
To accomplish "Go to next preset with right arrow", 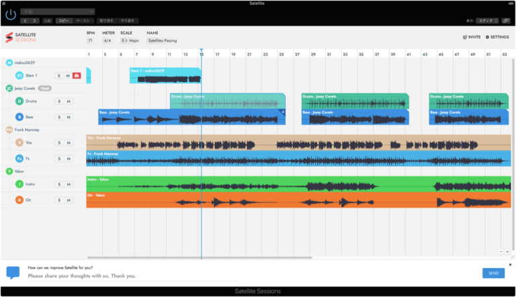I will coord(34,21).
